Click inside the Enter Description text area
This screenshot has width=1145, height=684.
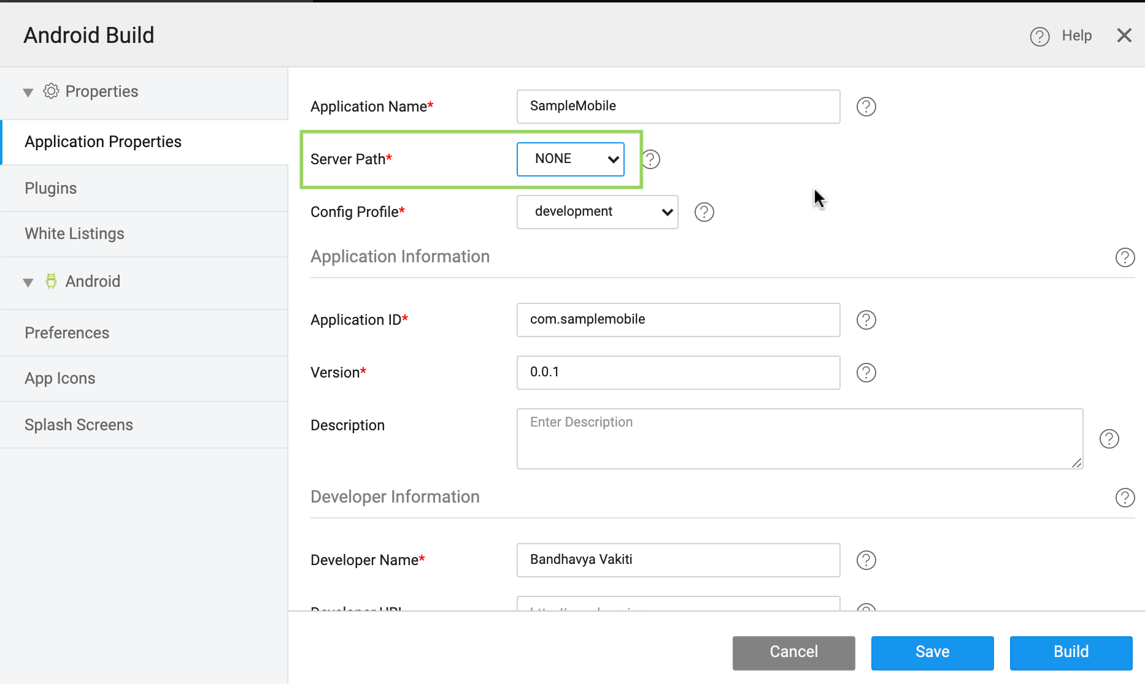(798, 438)
